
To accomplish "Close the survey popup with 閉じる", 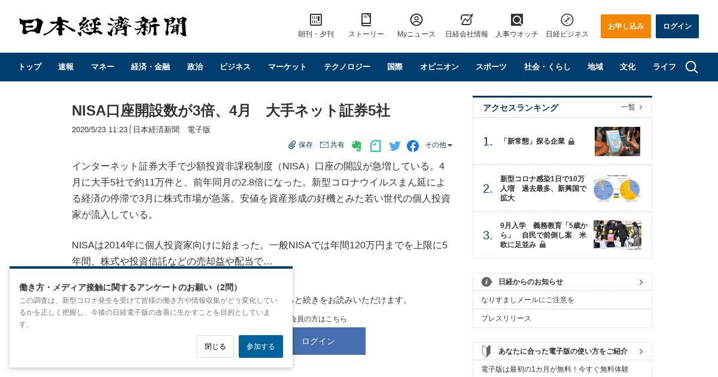I will point(215,346).
